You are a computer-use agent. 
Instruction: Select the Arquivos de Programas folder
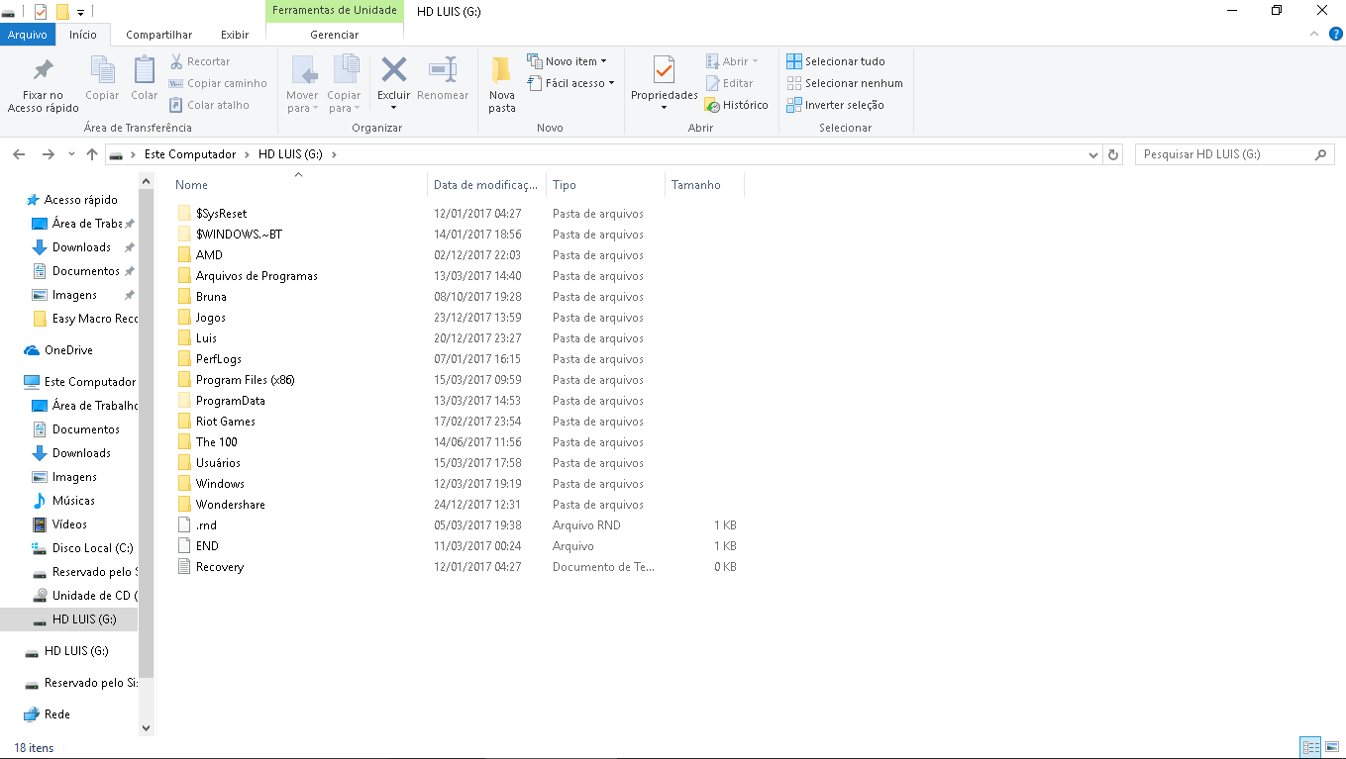click(257, 276)
